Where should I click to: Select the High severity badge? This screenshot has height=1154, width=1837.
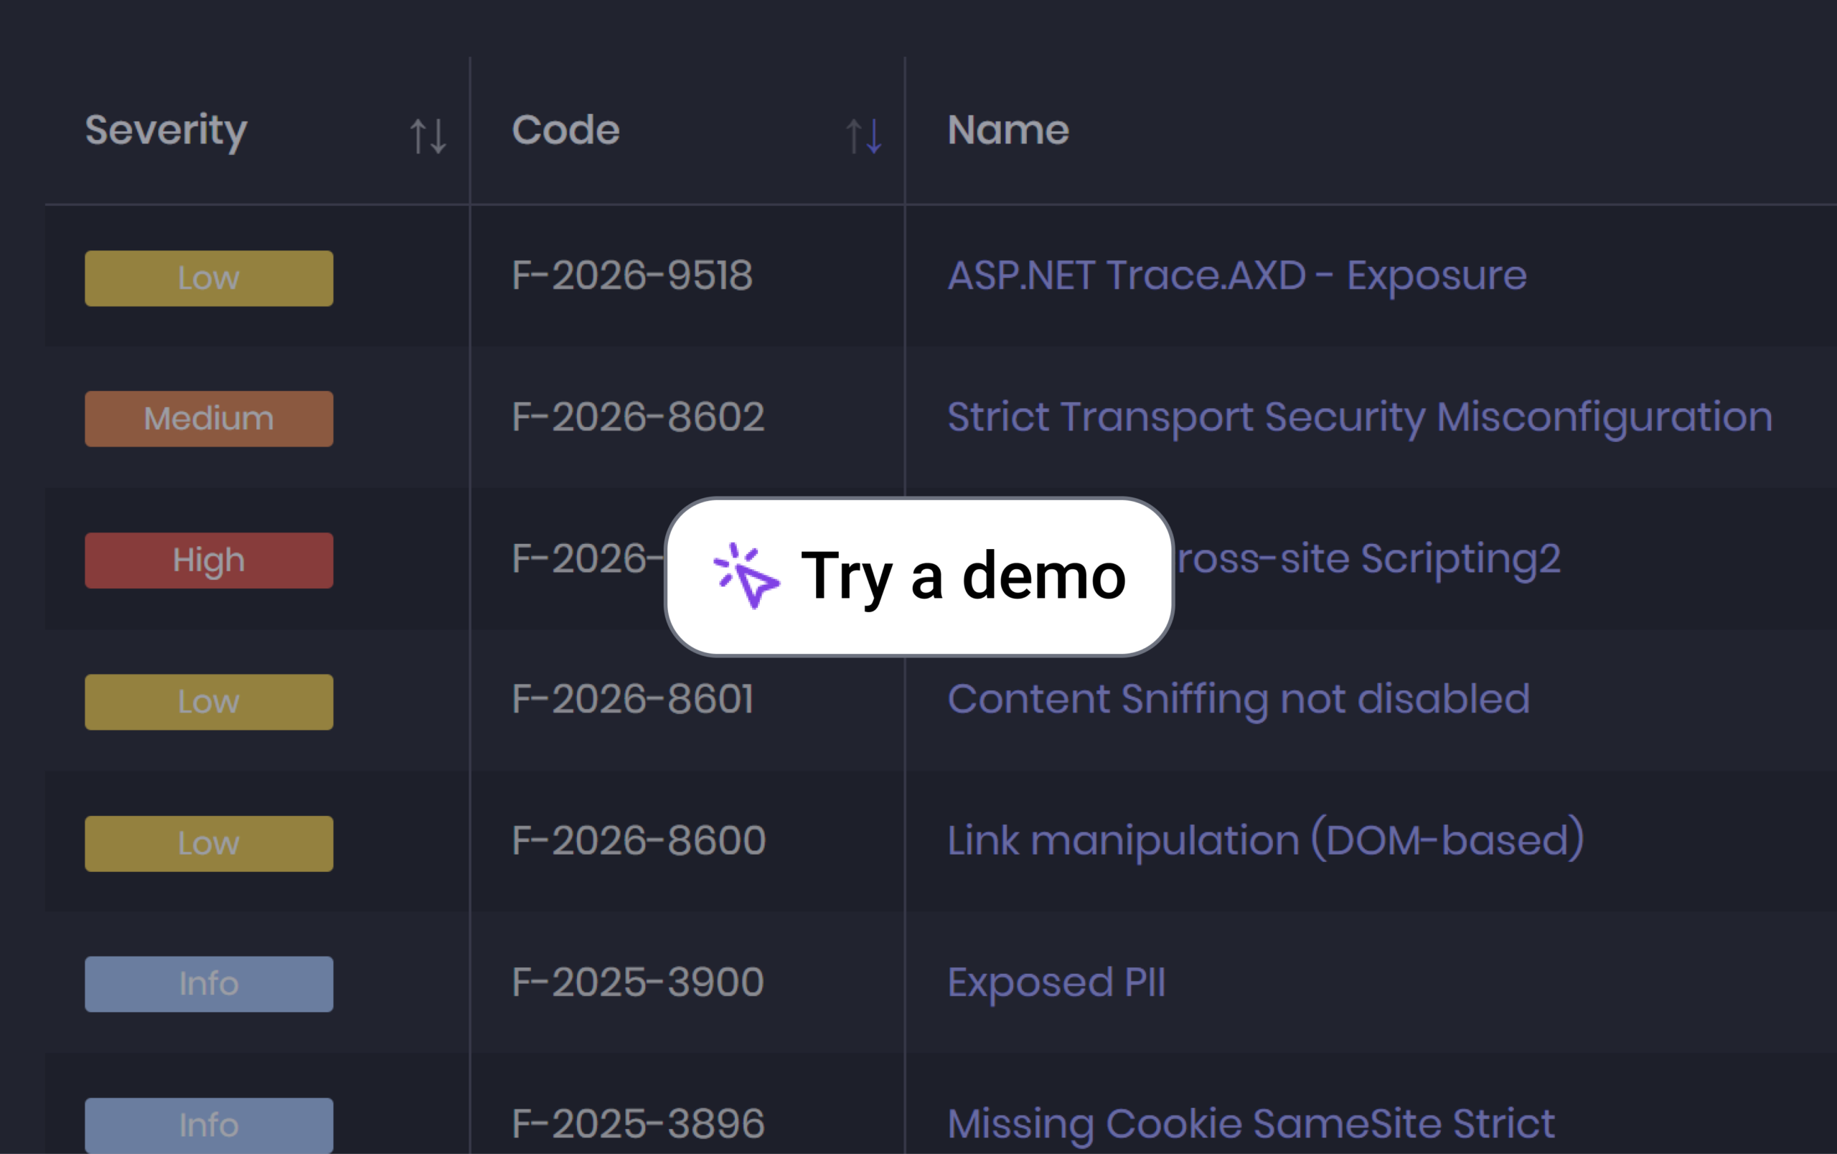209,560
